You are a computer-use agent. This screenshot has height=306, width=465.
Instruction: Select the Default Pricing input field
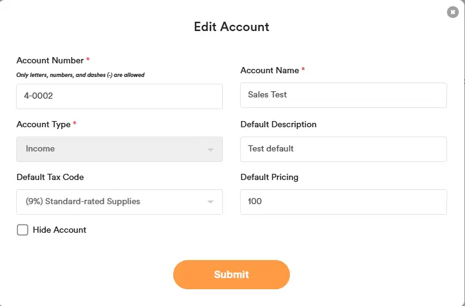[x=343, y=202]
